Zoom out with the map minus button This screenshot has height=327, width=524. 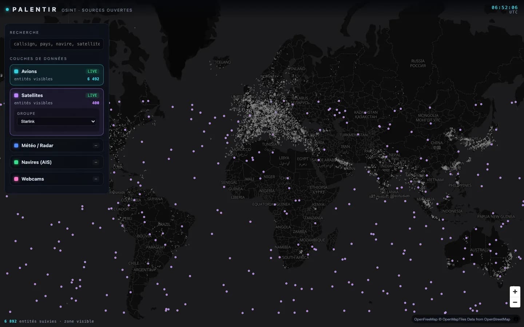[x=515, y=302]
